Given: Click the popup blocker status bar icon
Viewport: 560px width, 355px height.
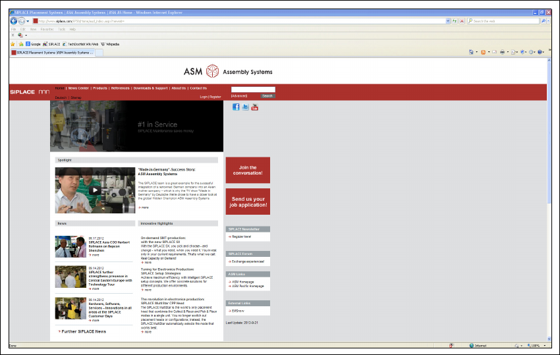Looking at the screenshot, I should pyautogui.click(x=451, y=346).
